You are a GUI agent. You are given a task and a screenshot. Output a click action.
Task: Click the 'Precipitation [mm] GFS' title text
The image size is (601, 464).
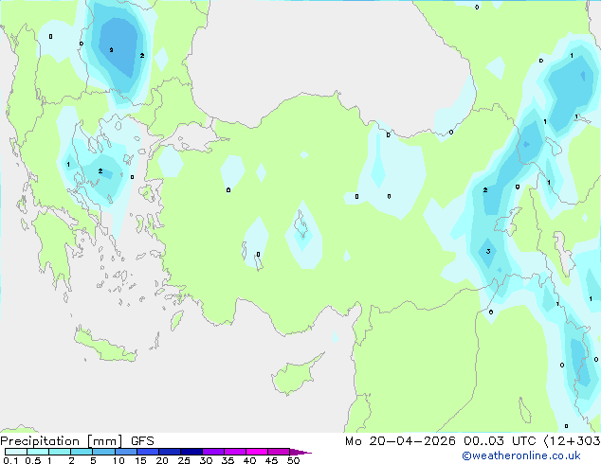(x=77, y=441)
